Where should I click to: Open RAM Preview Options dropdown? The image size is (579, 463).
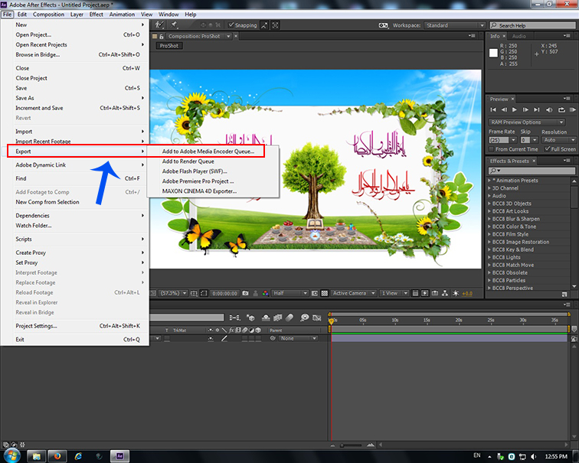[x=527, y=122]
